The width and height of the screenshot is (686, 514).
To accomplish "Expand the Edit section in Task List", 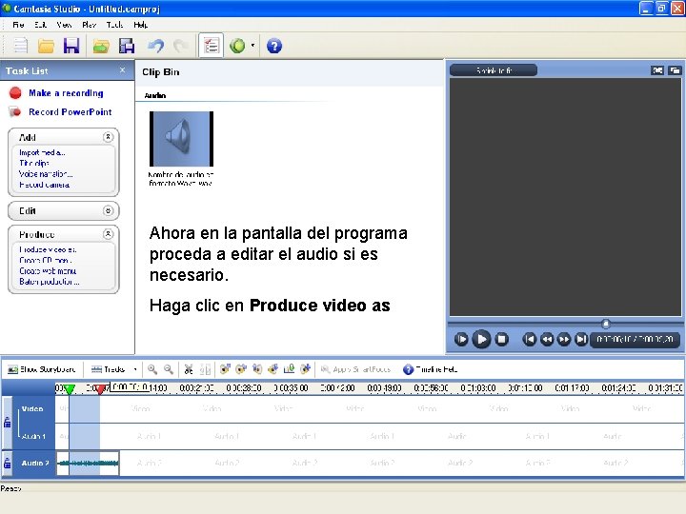I will 108,210.
